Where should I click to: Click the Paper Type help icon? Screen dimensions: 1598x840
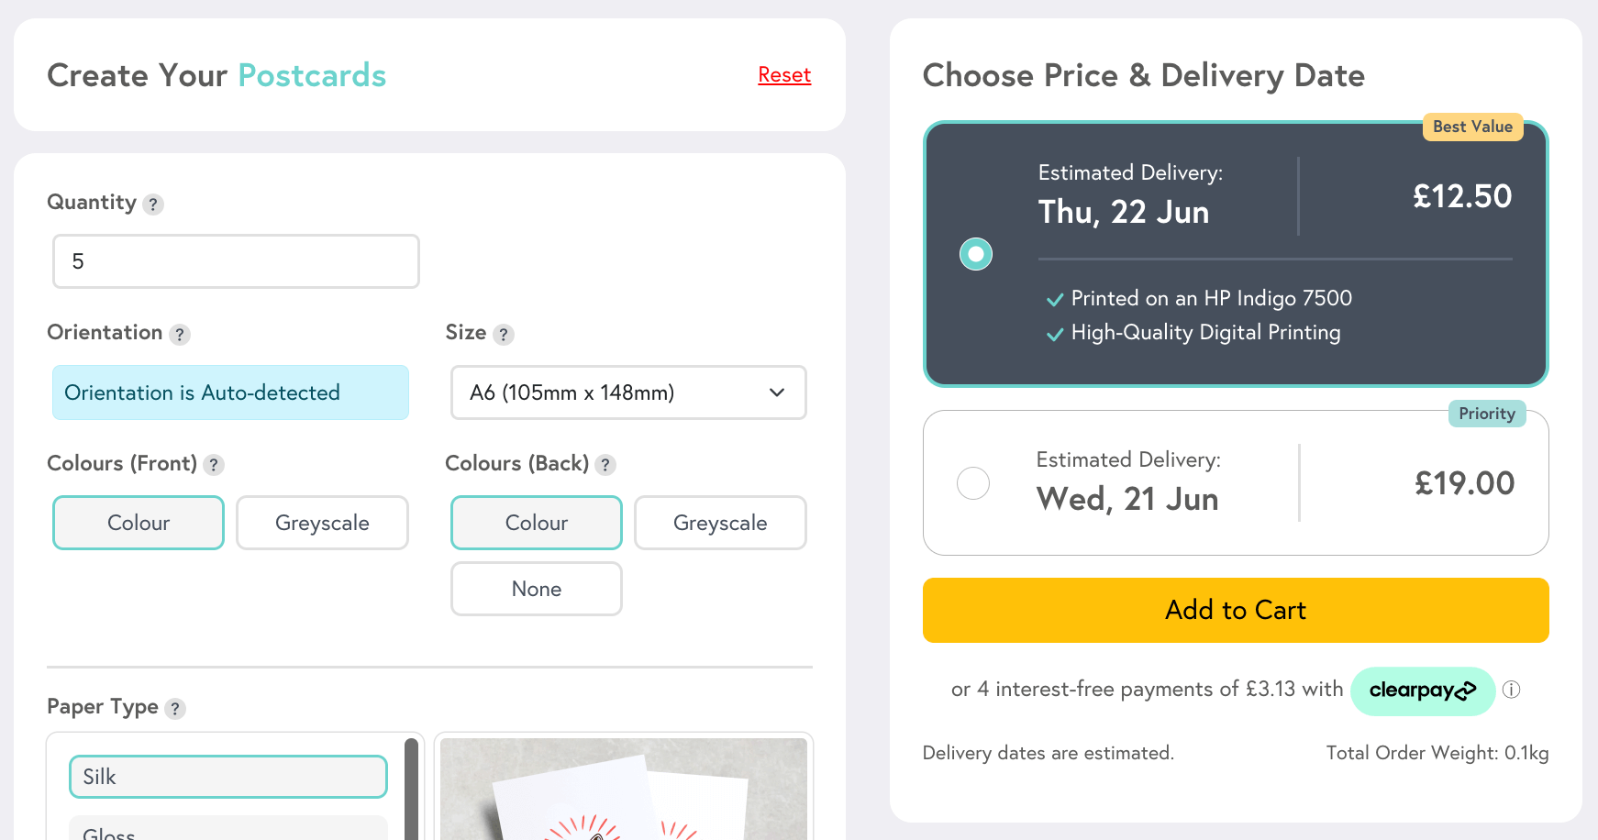tap(175, 708)
